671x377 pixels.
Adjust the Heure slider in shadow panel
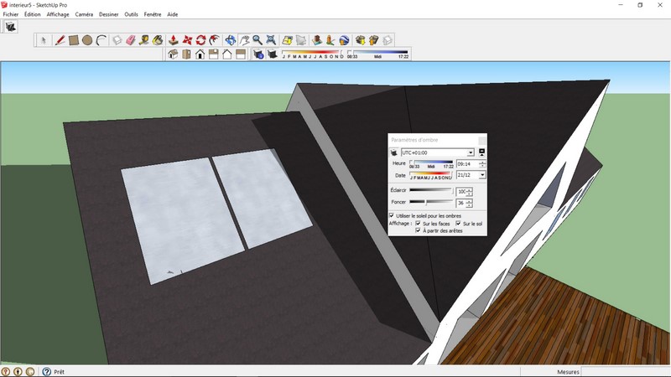click(431, 164)
